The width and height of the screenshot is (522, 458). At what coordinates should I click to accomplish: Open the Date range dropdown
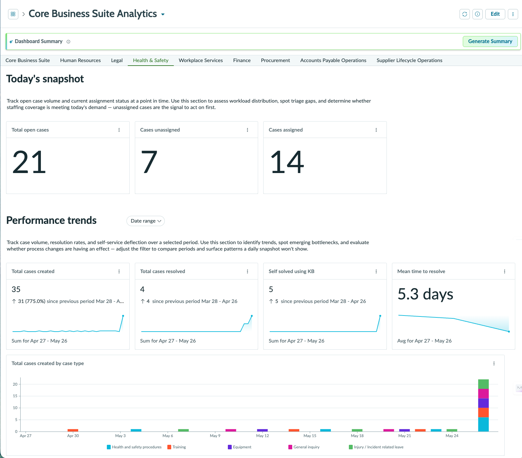pyautogui.click(x=146, y=221)
